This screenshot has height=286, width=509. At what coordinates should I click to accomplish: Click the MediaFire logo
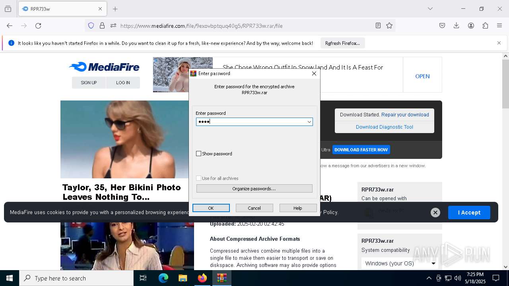pos(104,67)
